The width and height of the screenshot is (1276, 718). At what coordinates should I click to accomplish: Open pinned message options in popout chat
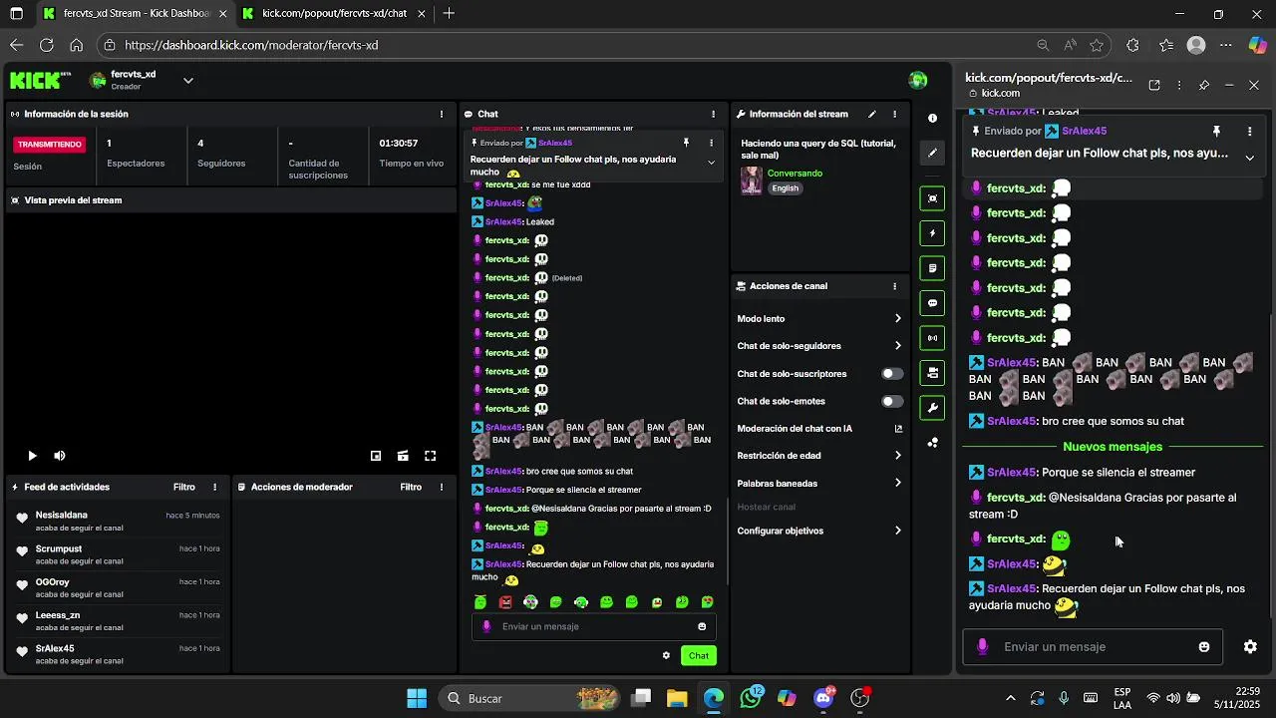(x=1249, y=131)
